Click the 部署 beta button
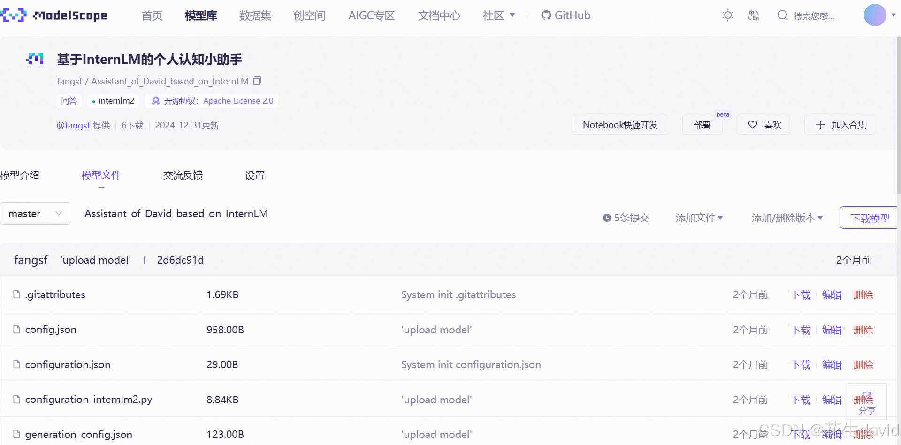 pos(702,125)
